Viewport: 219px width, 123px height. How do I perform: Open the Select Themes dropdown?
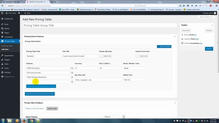[114, 117]
